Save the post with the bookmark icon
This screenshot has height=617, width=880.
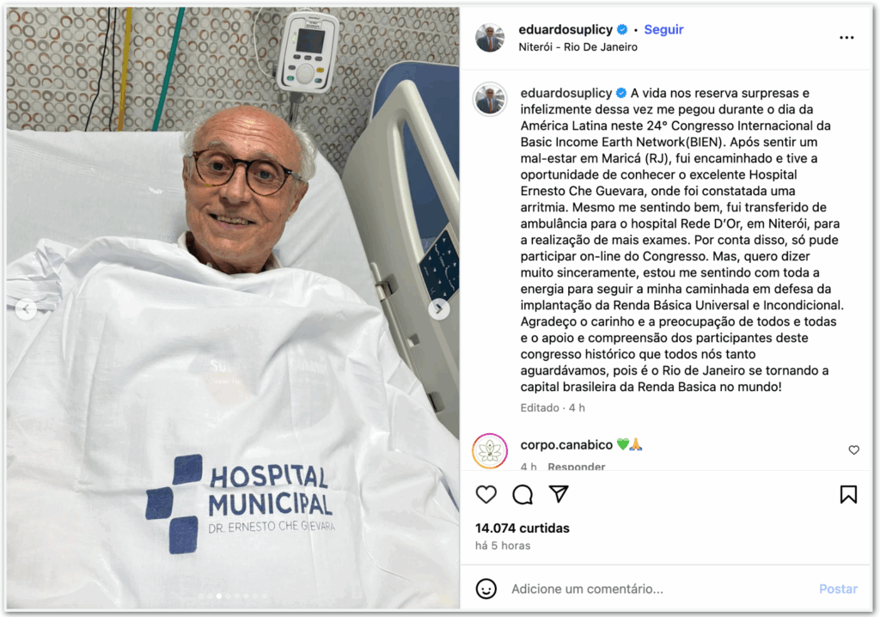tap(848, 495)
